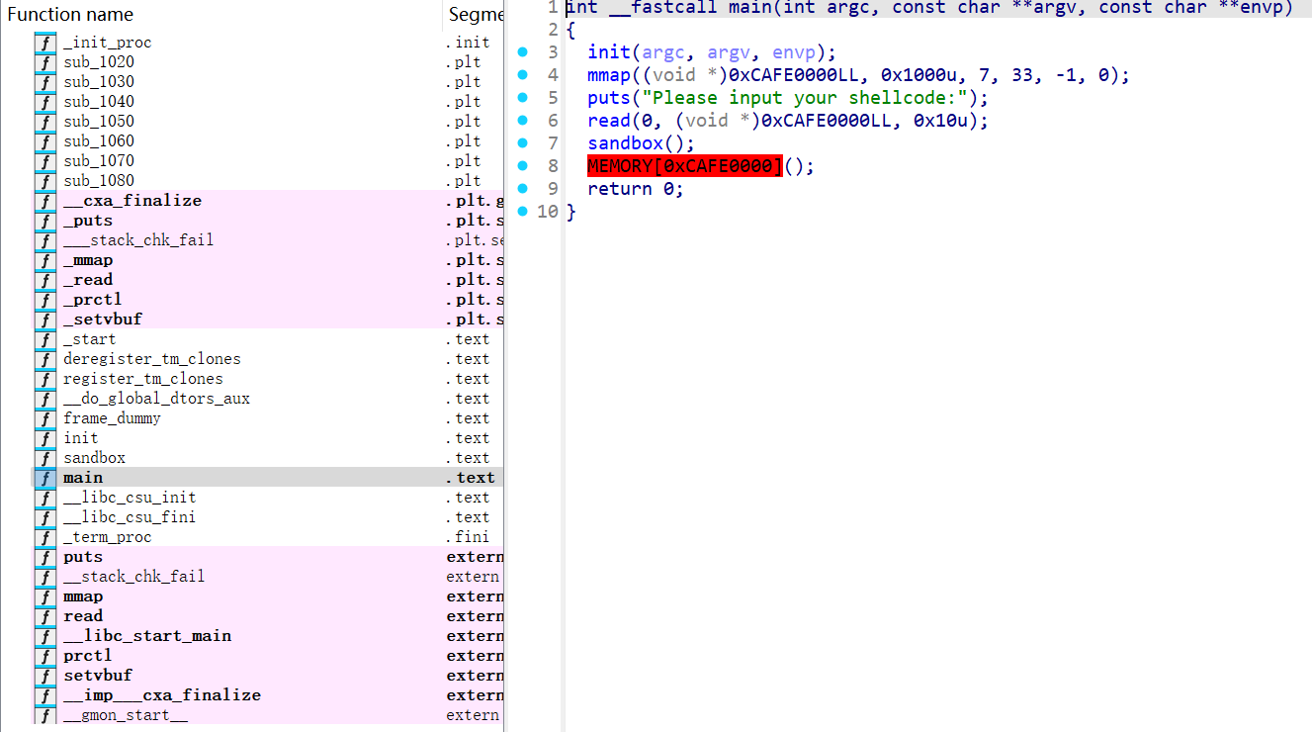Click the function-list icon beside sandbox

coord(45,458)
